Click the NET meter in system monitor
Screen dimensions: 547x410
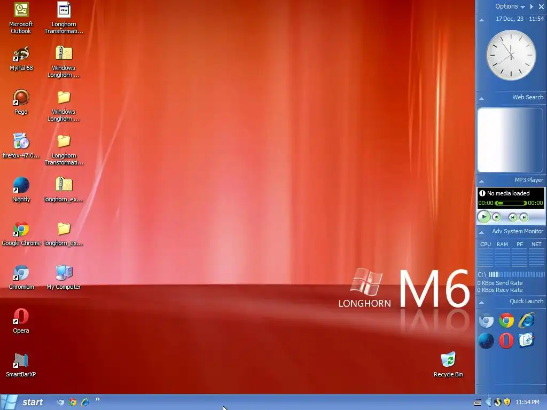coord(536,254)
